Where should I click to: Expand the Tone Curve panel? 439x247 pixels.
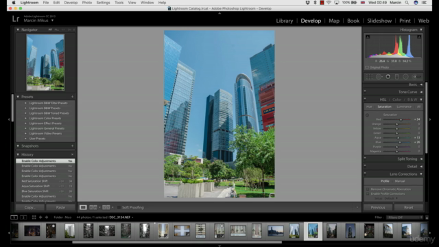pyautogui.click(x=421, y=92)
